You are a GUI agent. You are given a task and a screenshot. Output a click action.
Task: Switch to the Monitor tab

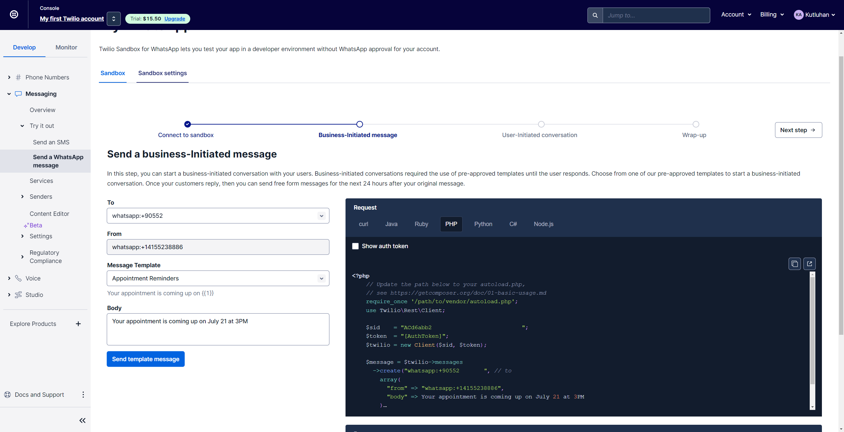pos(66,47)
